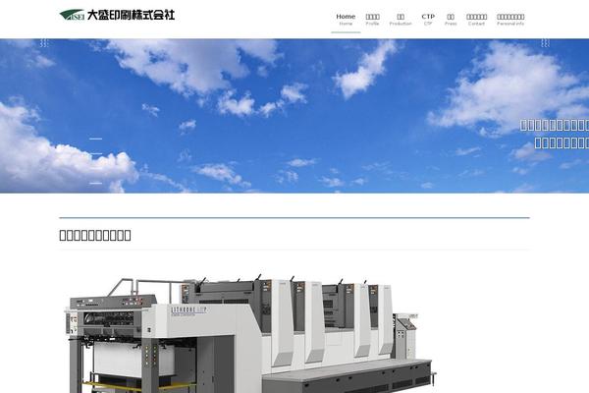Click the blue sky banner image
589x393 pixels.
click(x=294, y=116)
